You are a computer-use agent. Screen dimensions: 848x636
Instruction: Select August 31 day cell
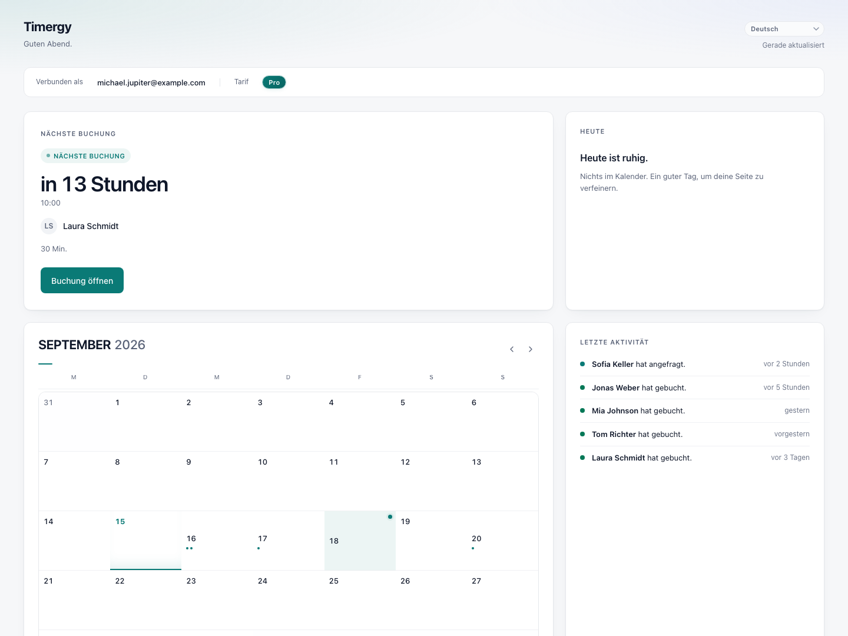(74, 422)
